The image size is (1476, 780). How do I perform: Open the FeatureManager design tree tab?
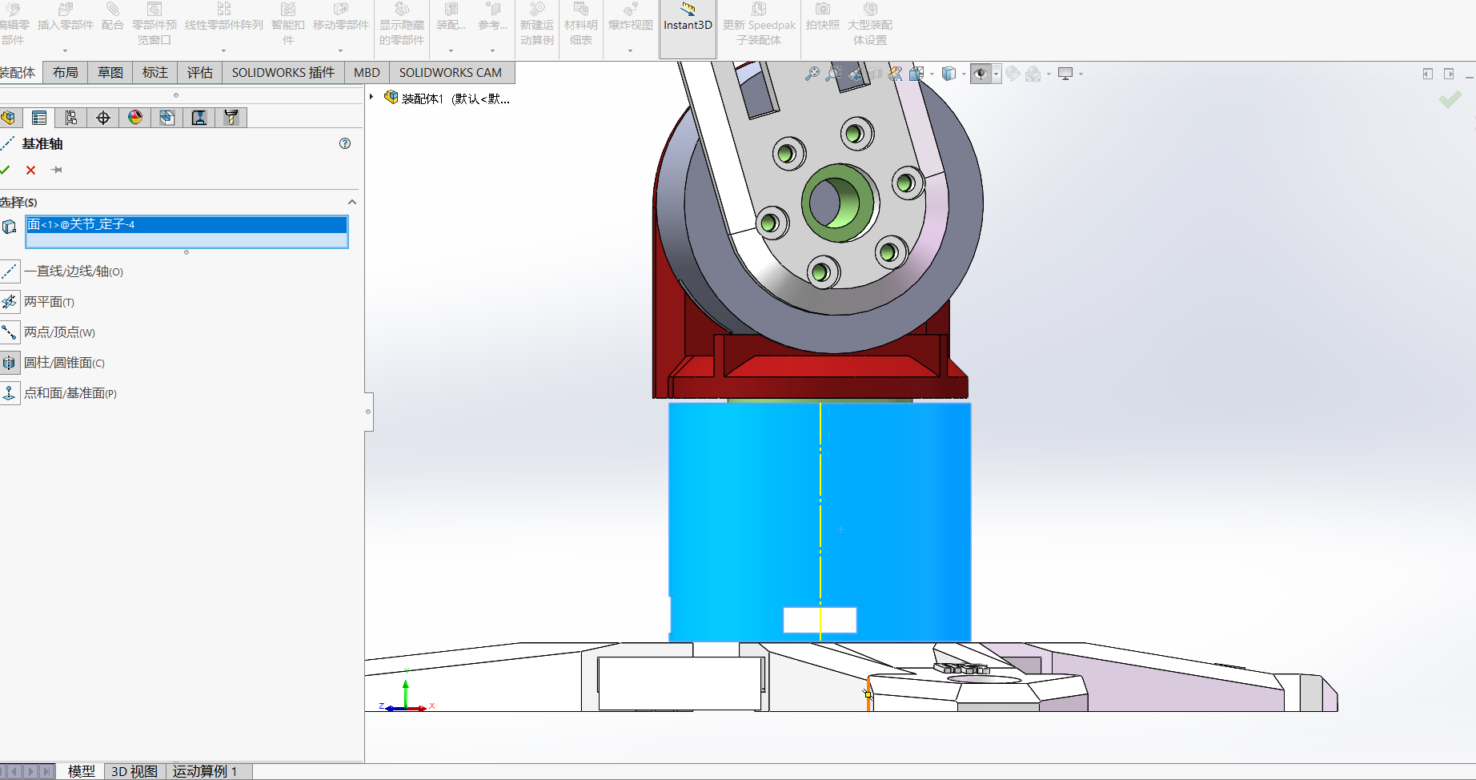[8, 118]
